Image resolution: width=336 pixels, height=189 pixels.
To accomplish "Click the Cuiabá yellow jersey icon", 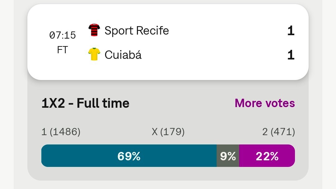I will (94, 54).
